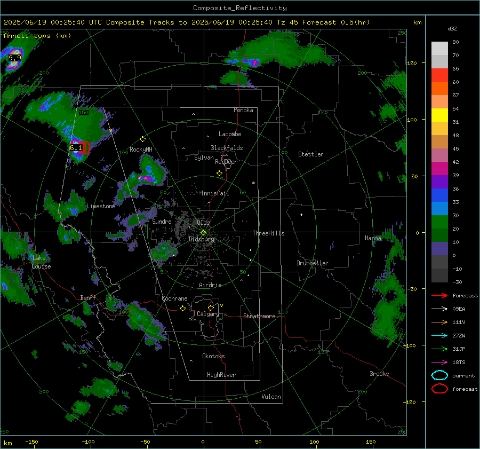Click the Innisfail town label
Screen dimensions: 480x449
click(215, 193)
